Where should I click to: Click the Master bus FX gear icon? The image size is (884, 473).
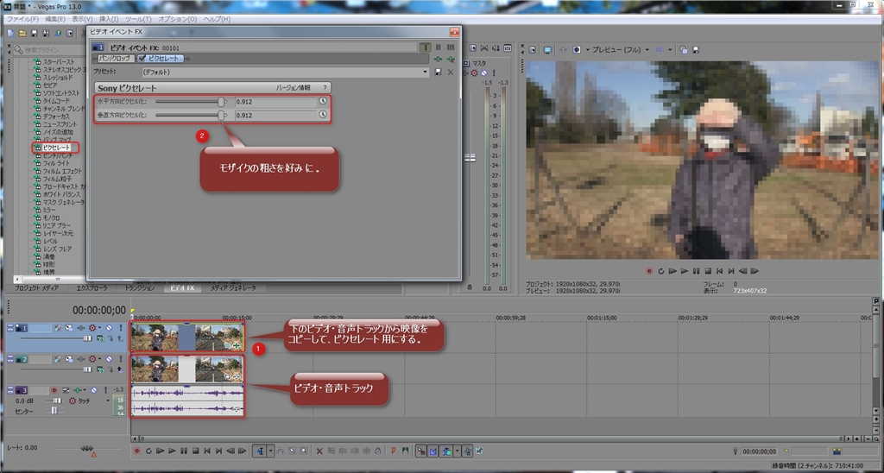[474, 73]
